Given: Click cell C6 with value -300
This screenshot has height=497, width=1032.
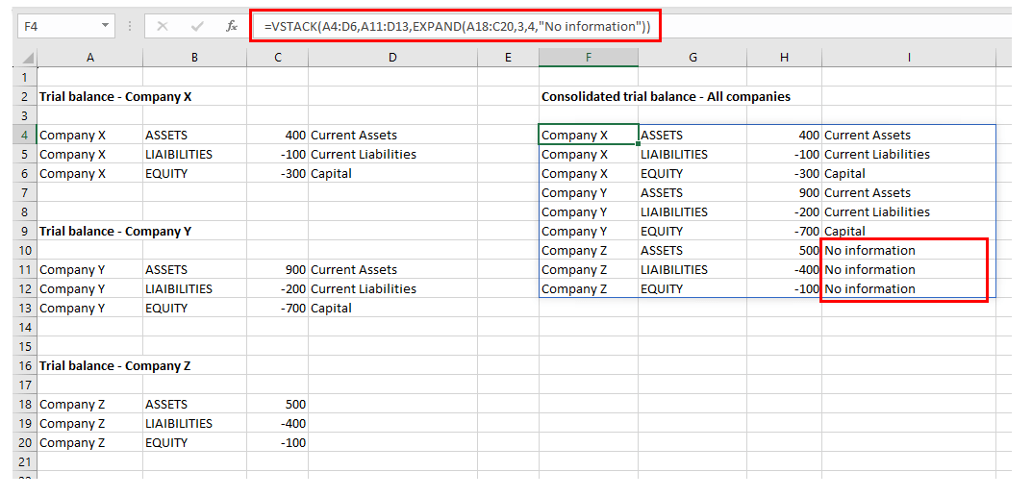Looking at the screenshot, I should point(278,174).
